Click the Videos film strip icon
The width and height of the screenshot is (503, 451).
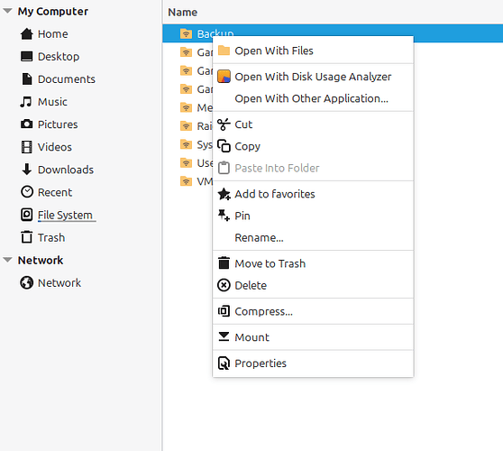click(27, 147)
